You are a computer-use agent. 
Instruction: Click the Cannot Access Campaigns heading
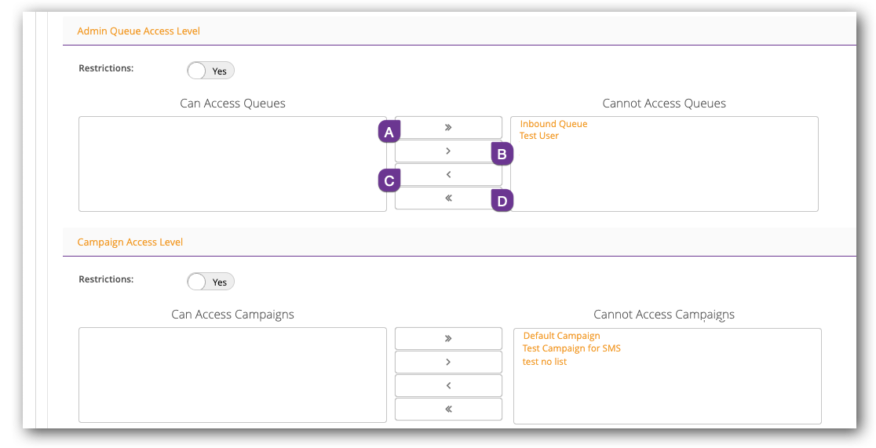[x=664, y=315]
